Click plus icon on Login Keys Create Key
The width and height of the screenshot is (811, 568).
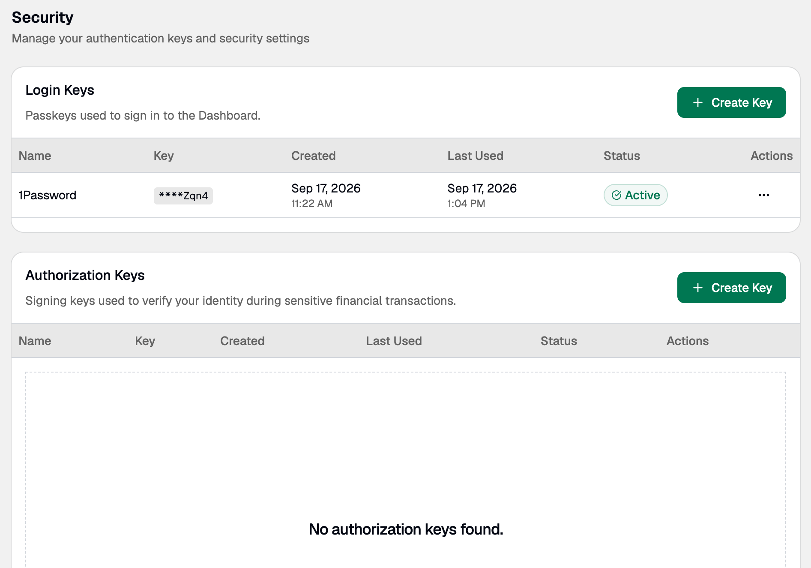coord(698,102)
